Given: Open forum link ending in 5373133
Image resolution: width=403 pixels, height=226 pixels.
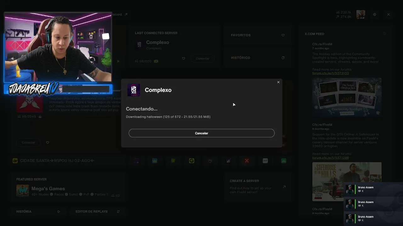Looking at the screenshot, I should click(330, 73).
